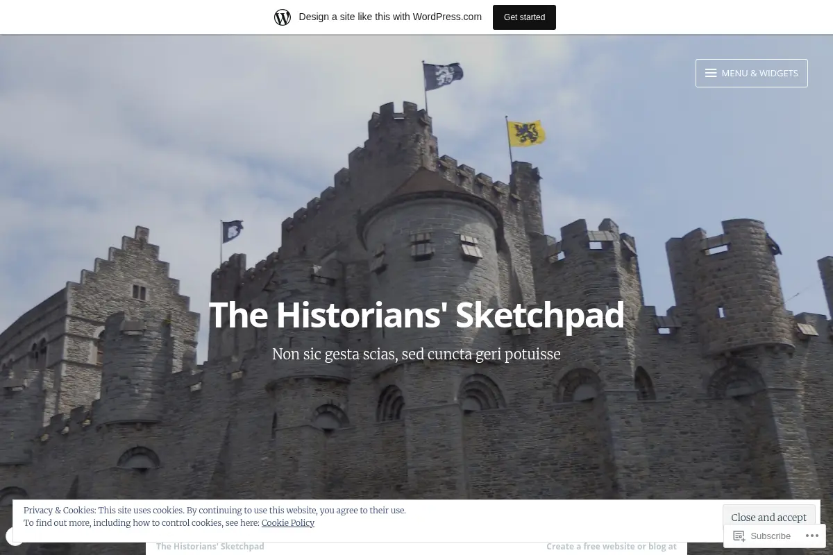Open the three-dot more actions menu
Image resolution: width=833 pixels, height=555 pixels.
pos(811,536)
